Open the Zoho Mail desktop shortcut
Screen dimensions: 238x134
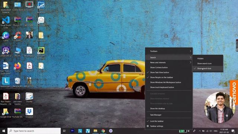(41, 22)
